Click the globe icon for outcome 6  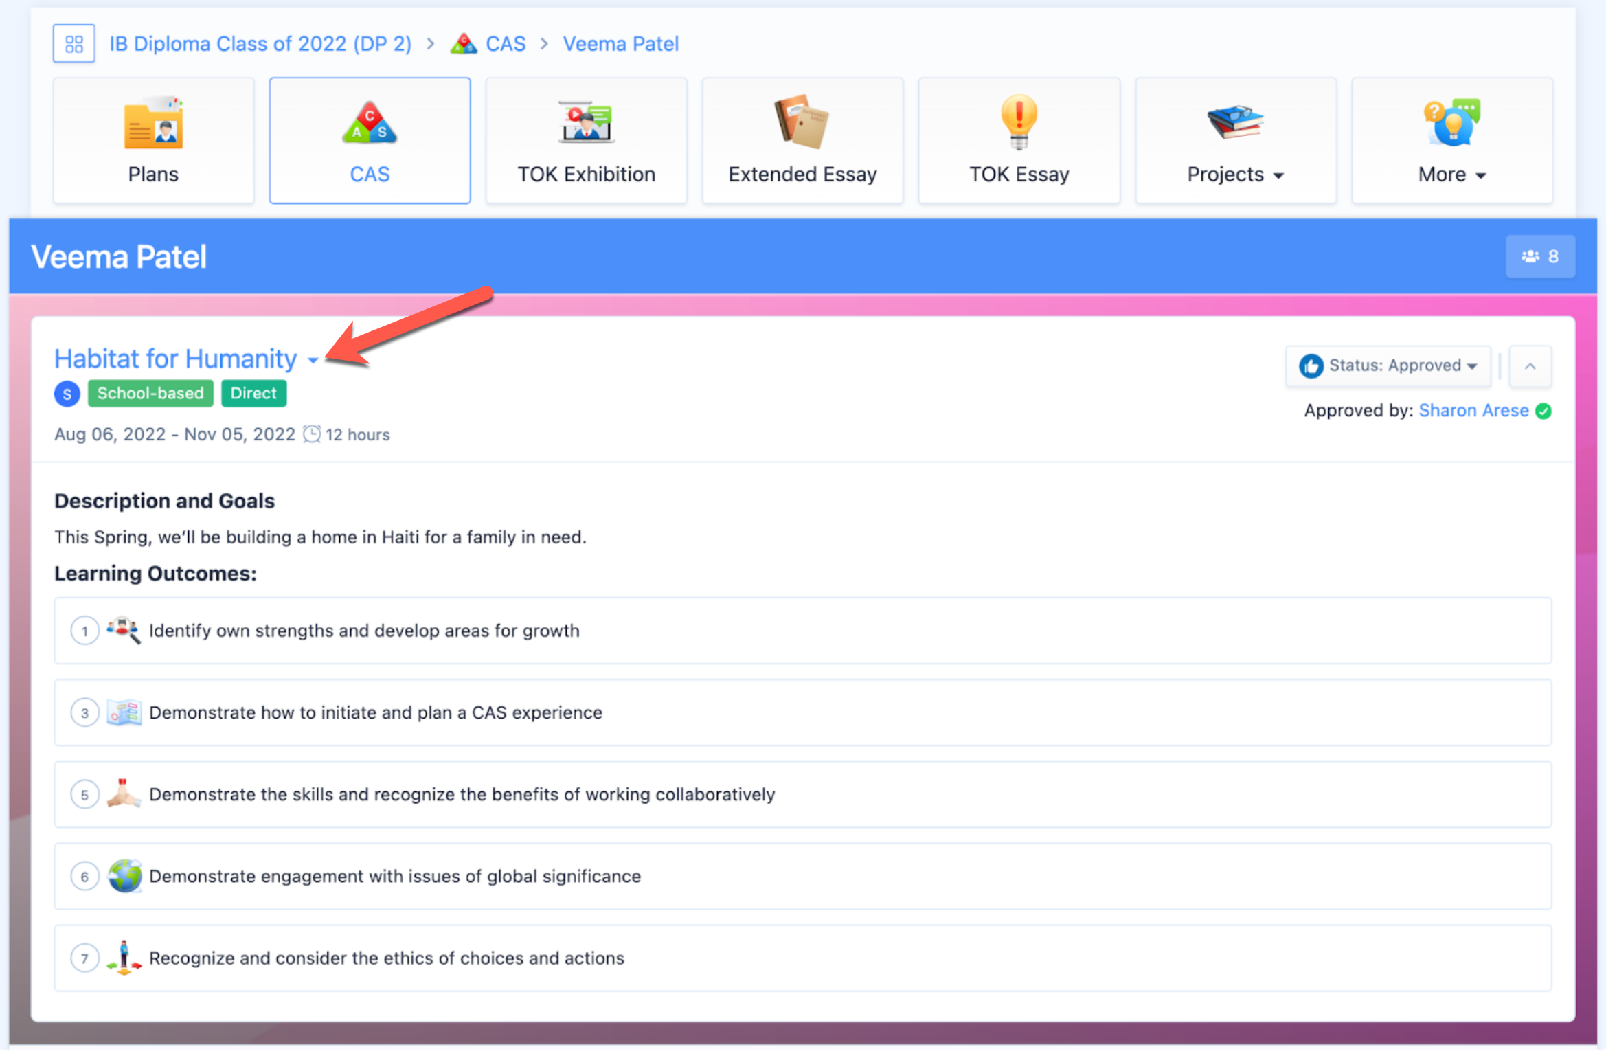(x=124, y=877)
